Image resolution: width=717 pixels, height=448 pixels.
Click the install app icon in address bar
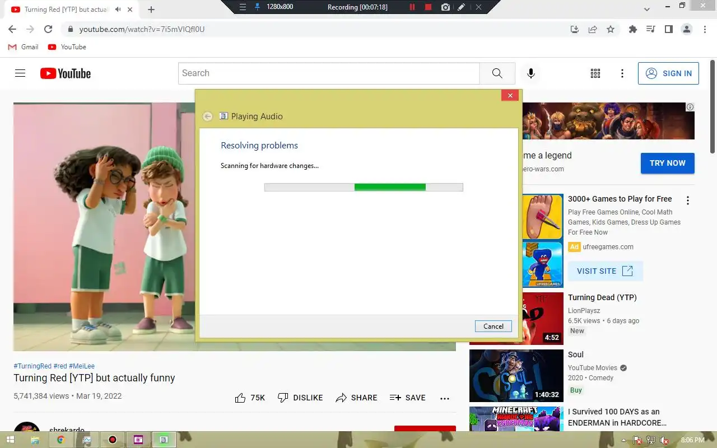pos(575,29)
